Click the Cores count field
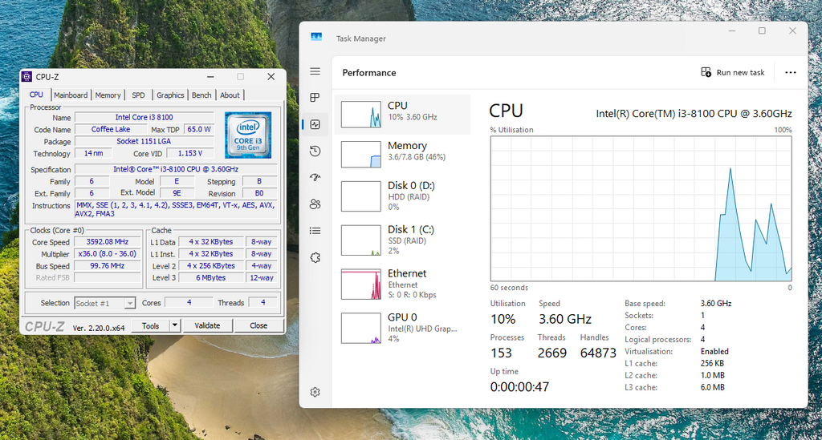This screenshot has height=440, width=822. point(189,302)
